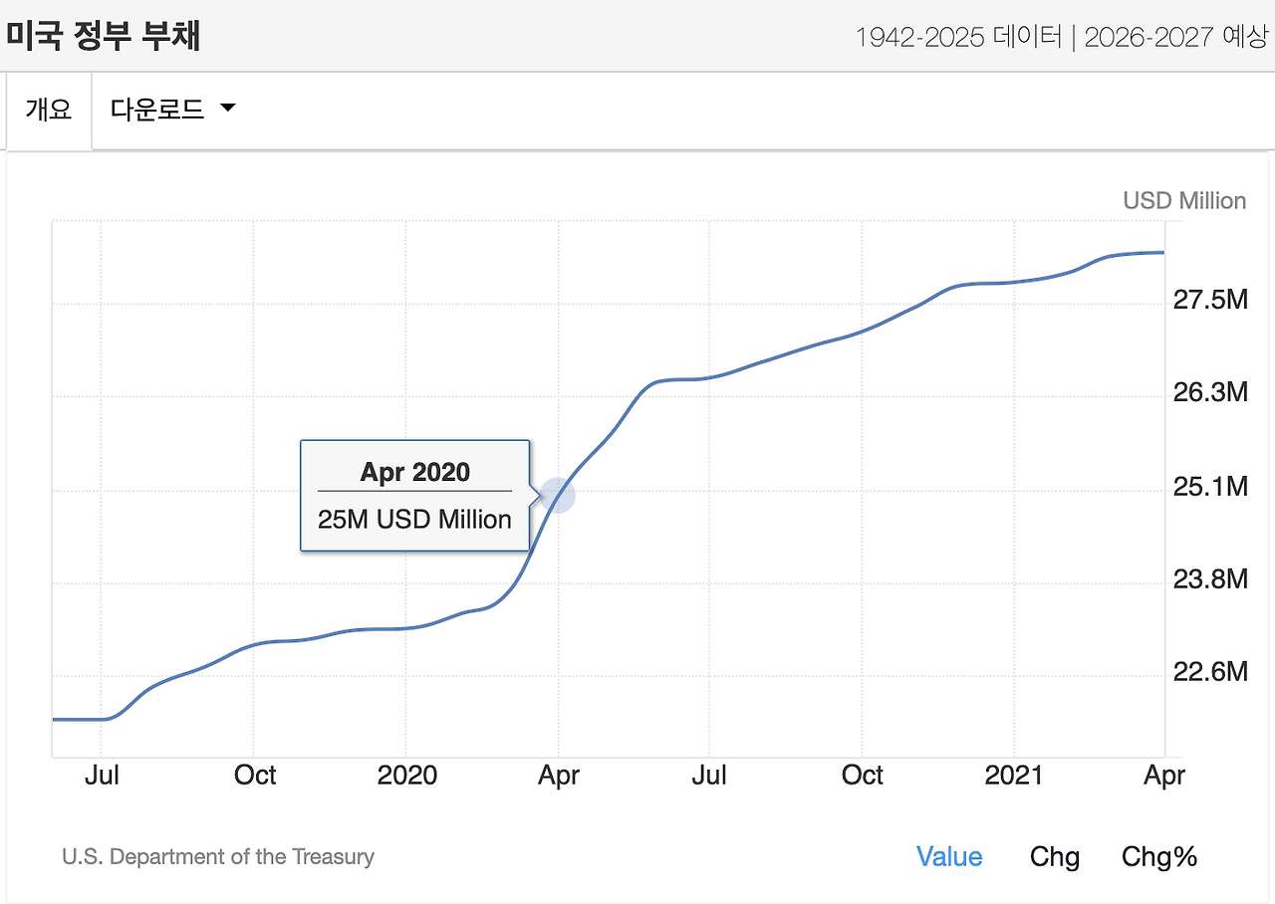1275x904 pixels.
Task: Open the U.S. Department of the Treasury source
Action: point(218,857)
